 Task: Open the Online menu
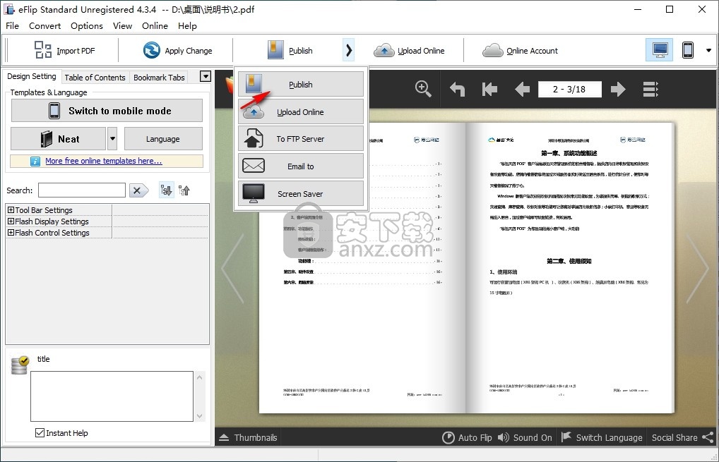pos(155,25)
